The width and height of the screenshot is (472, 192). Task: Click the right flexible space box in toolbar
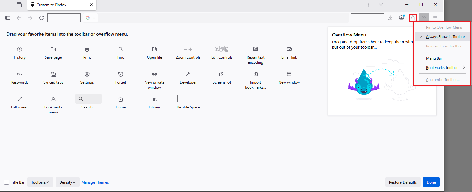[x=367, y=18]
